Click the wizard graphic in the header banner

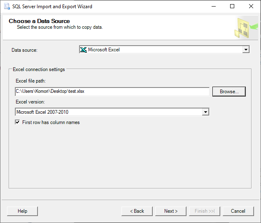point(242,28)
